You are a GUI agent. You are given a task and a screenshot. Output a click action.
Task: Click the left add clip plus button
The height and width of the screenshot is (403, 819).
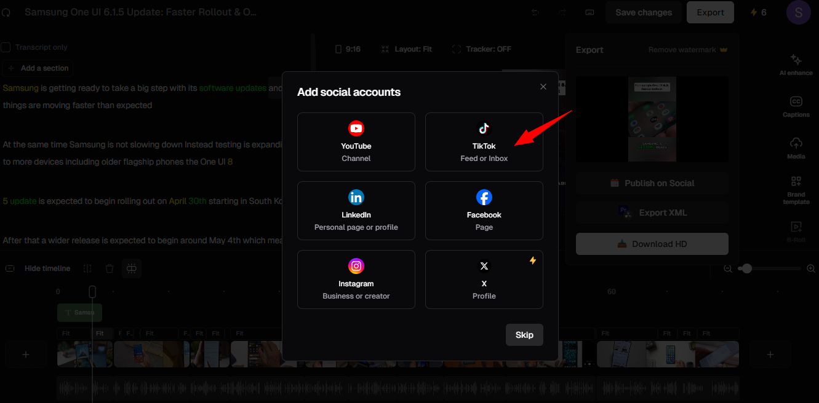point(26,354)
